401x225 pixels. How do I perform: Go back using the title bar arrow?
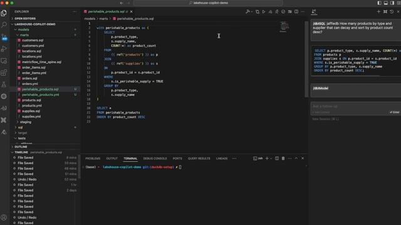pyautogui.click(x=122, y=2)
